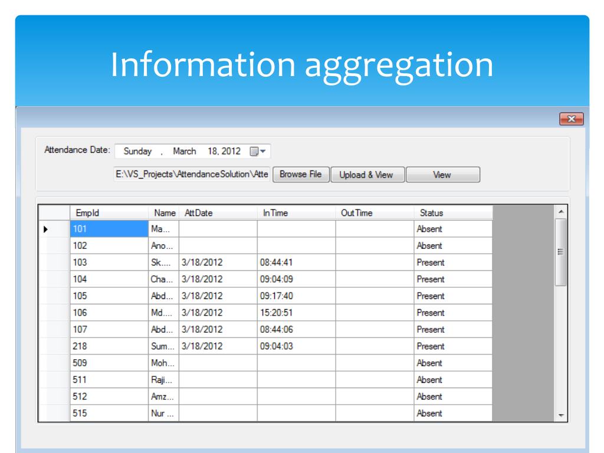604x453 pixels.
Task: Select EmpId cell 107
Action: [109, 330]
